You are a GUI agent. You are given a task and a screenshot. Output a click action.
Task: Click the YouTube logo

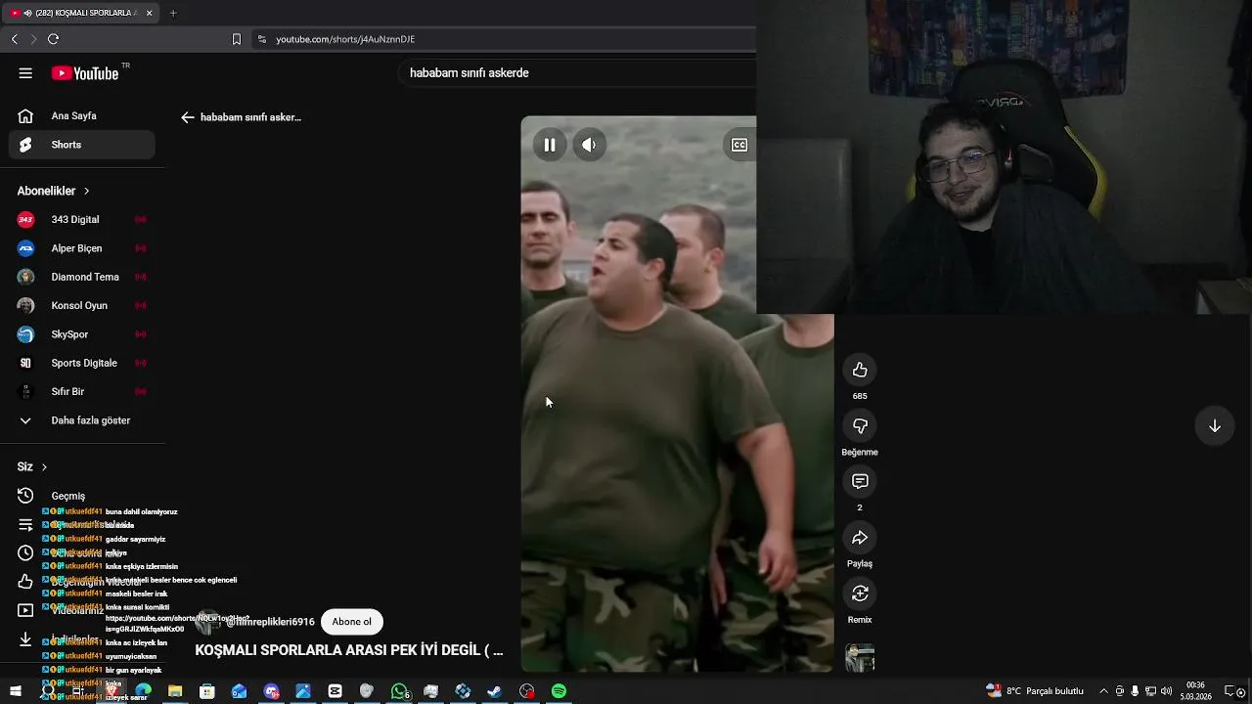pyautogui.click(x=85, y=73)
